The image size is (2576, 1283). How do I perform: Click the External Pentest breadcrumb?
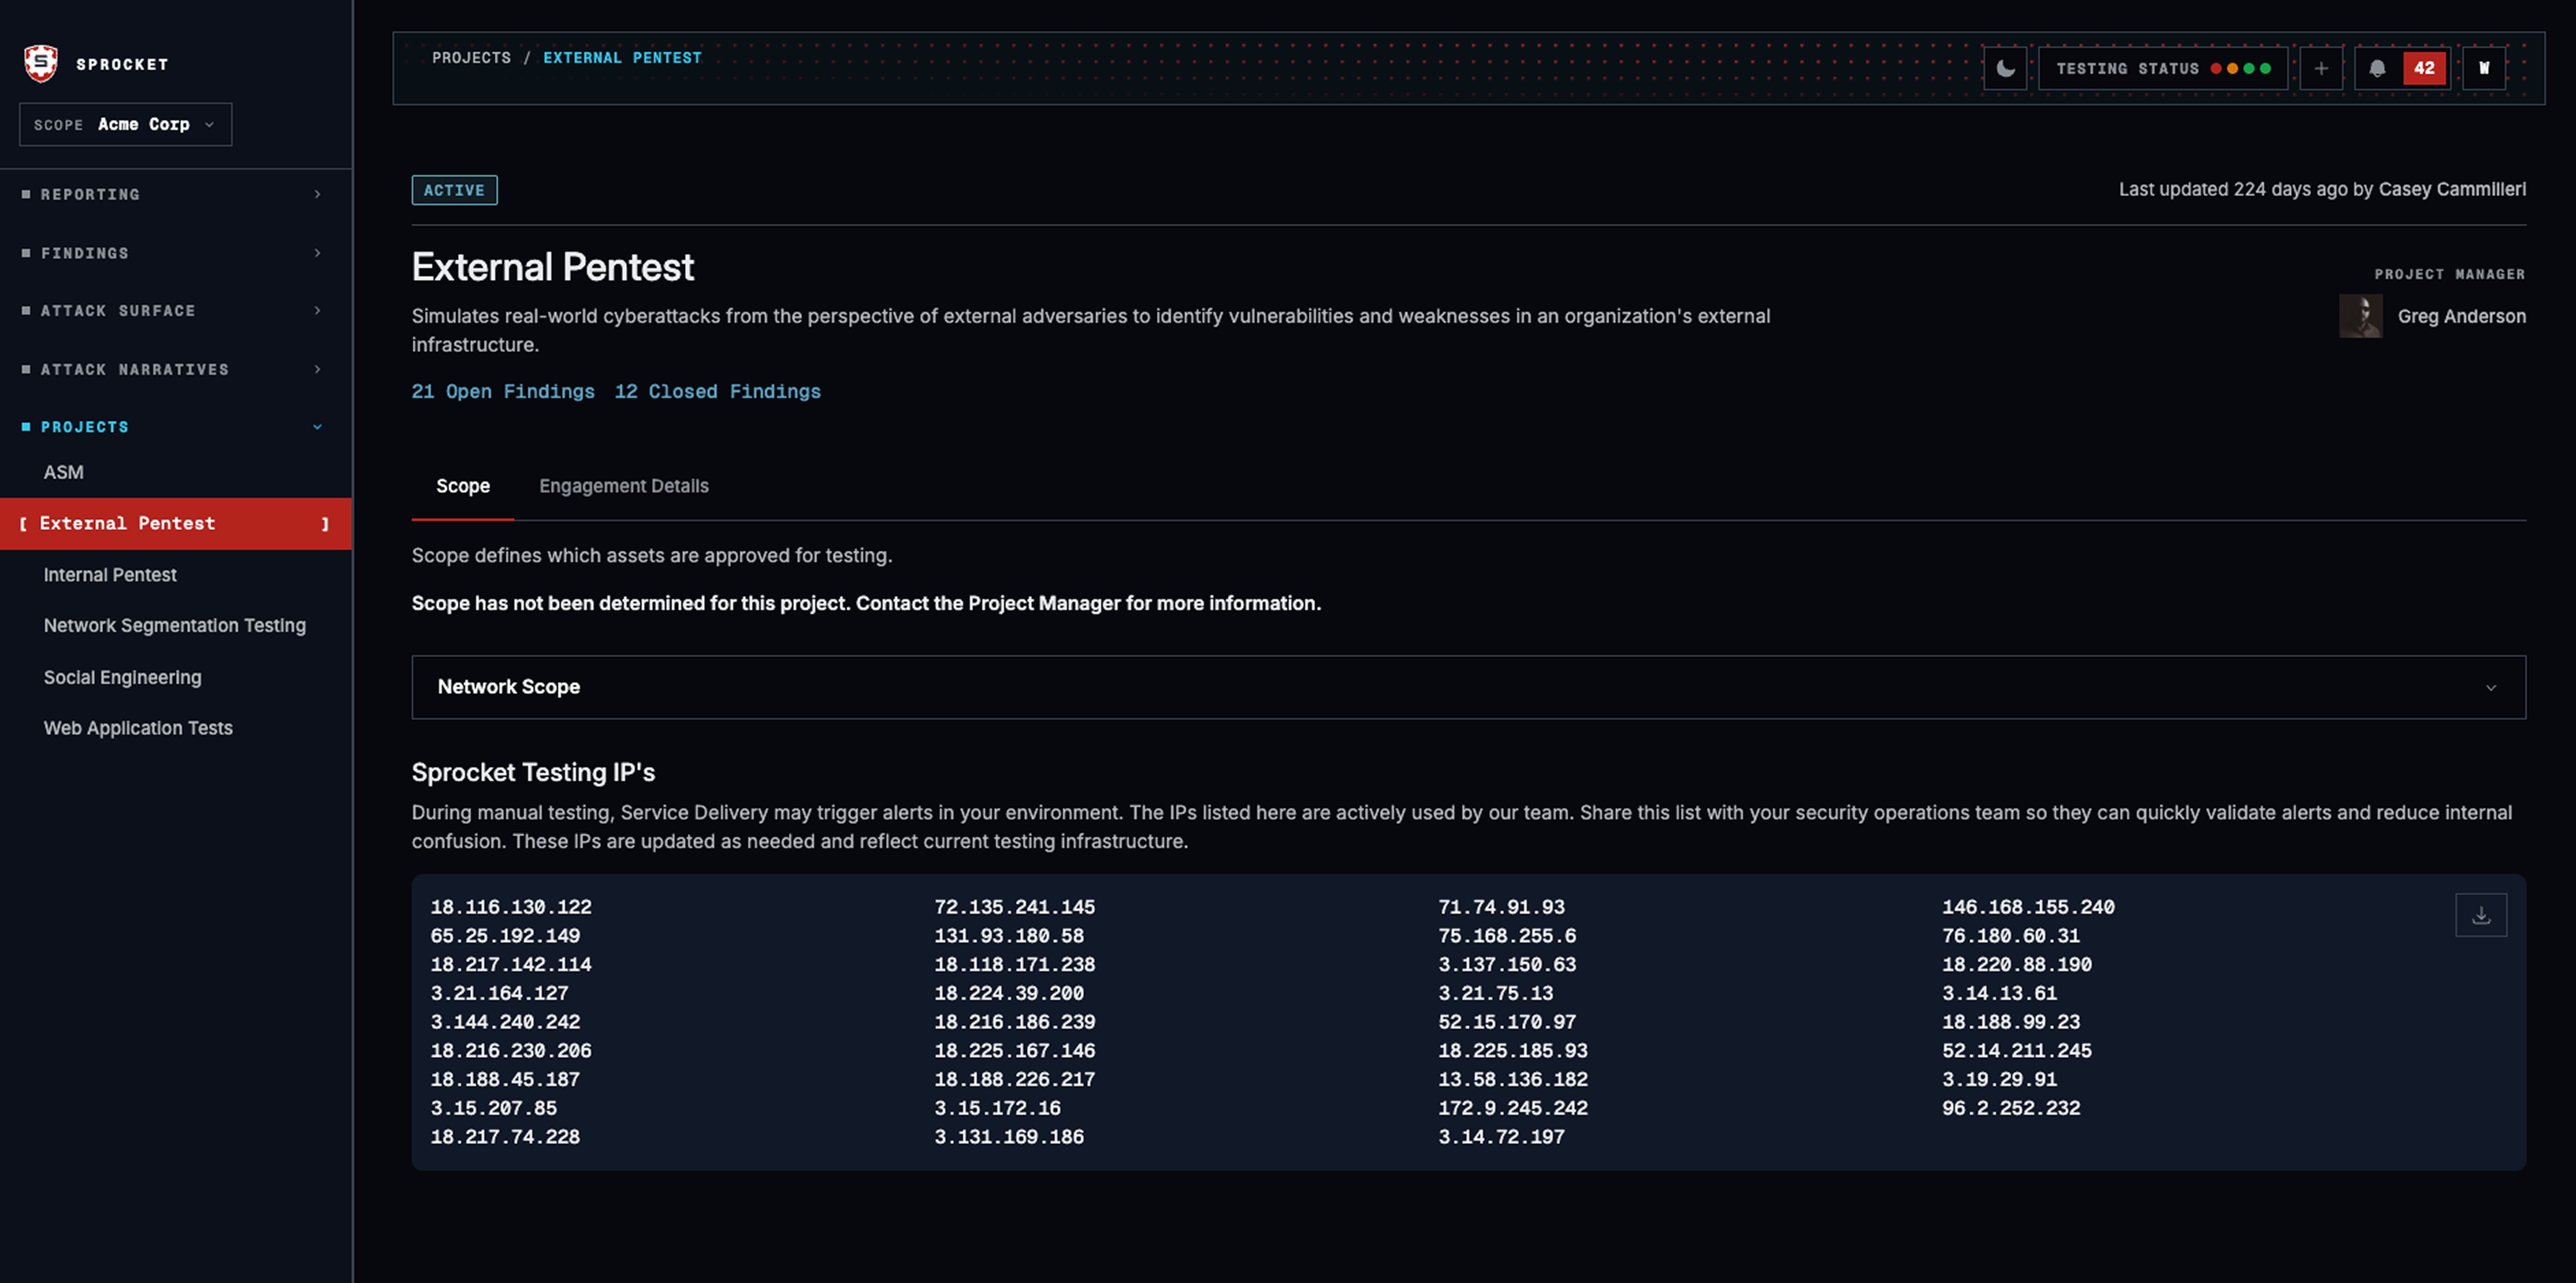tap(622, 58)
